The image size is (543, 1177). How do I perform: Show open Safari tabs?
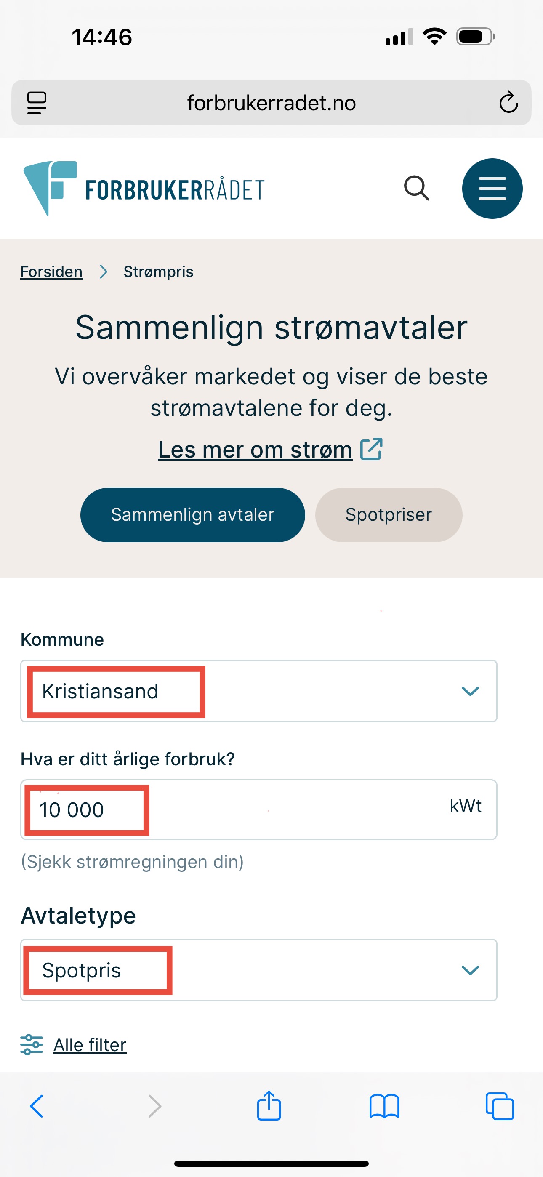point(500,1106)
